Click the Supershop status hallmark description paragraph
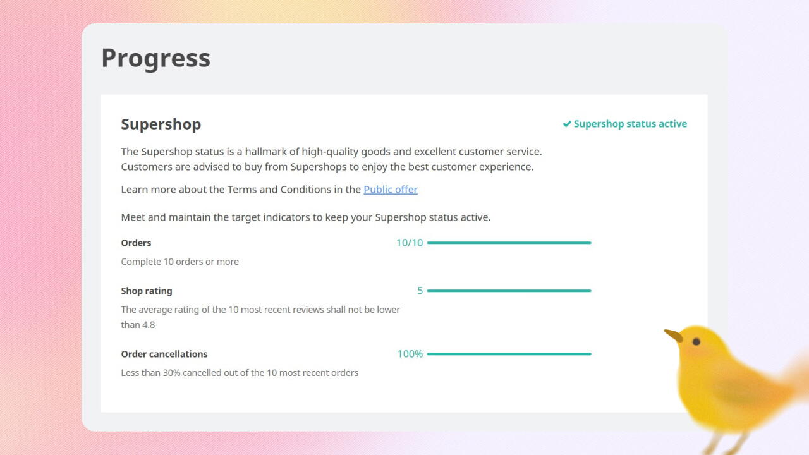 [x=331, y=159]
